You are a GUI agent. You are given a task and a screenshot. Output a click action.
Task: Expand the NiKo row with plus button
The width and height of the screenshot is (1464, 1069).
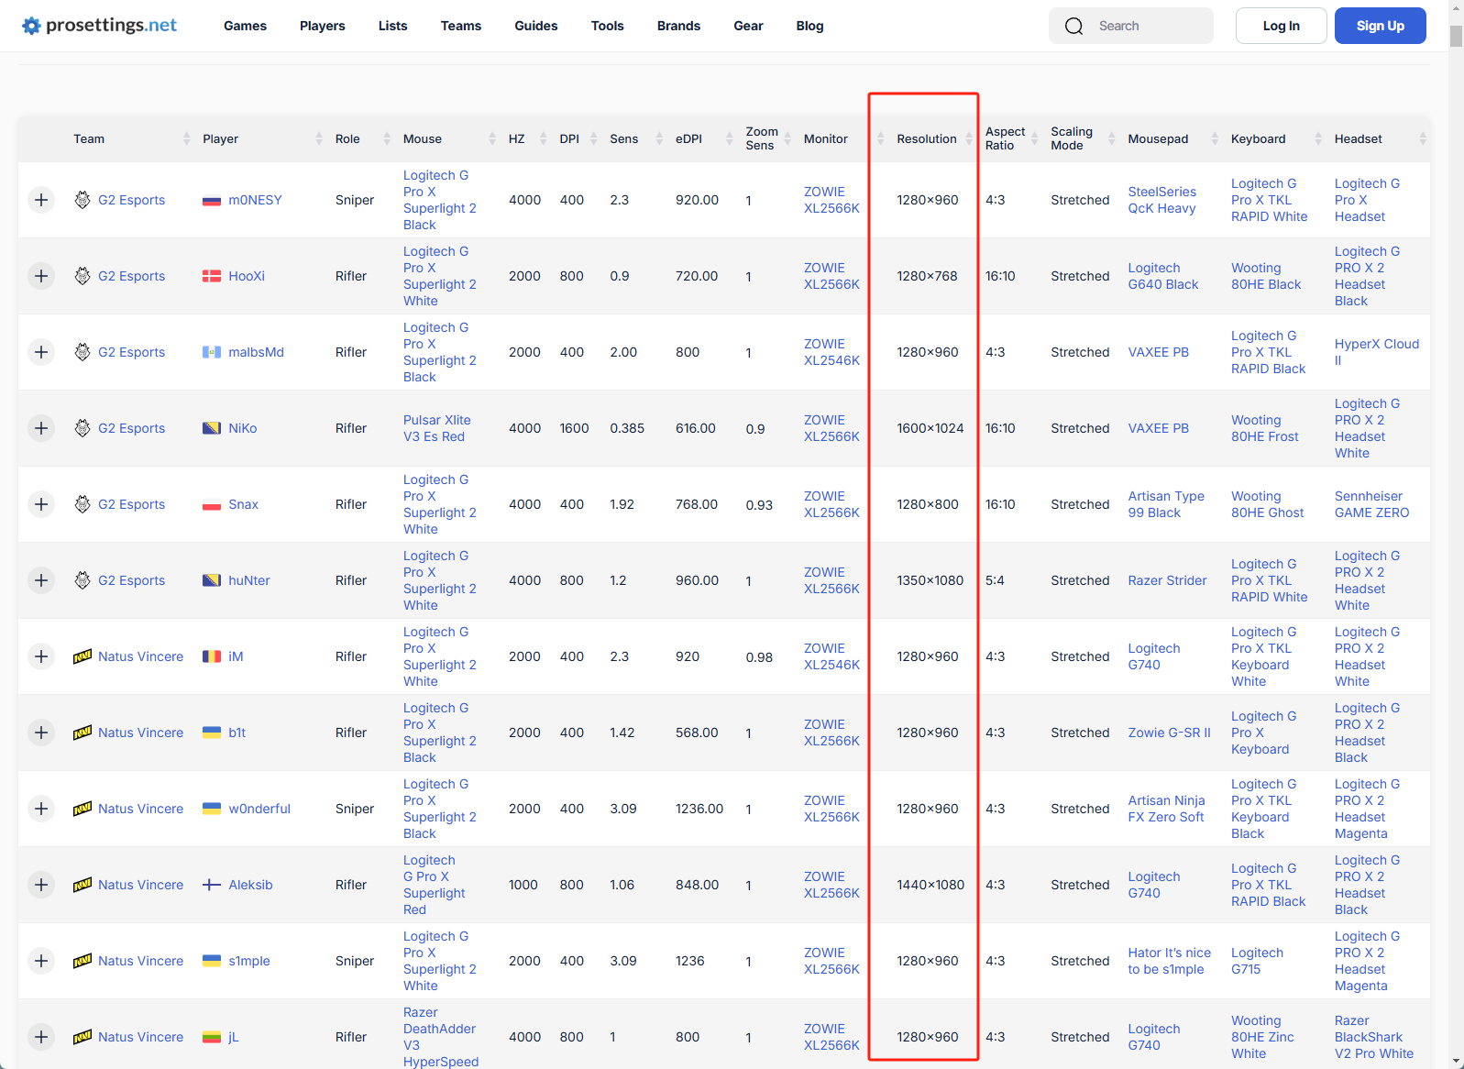pos(41,428)
